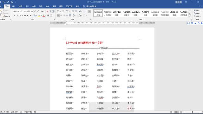Apply Character Border icon
This screenshot has height=114, width=203.
coord(53,11)
